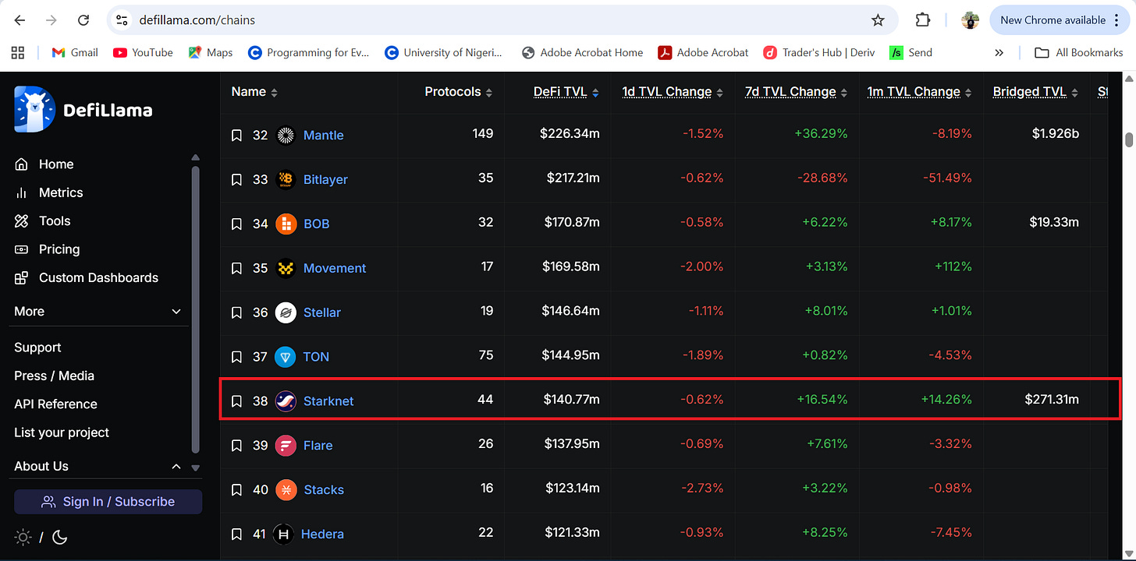Open Chrome extensions puzzle icon
This screenshot has width=1136, height=561.
[x=923, y=20]
